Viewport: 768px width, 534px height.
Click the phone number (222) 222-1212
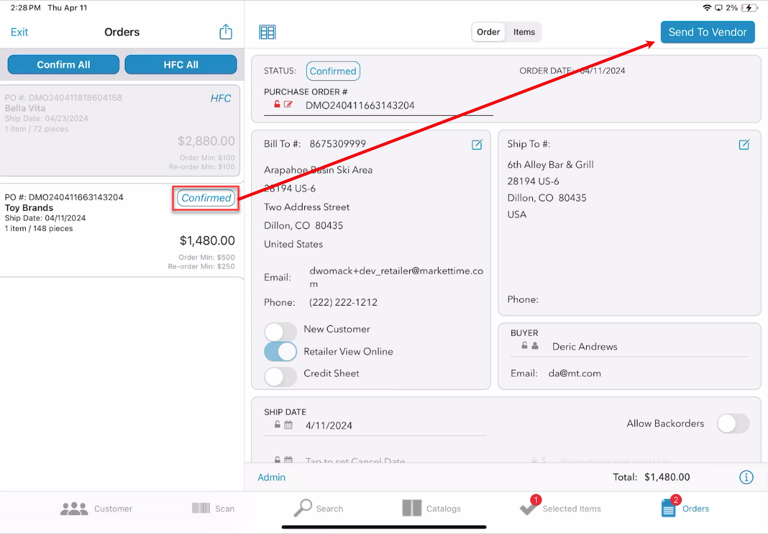tap(344, 303)
